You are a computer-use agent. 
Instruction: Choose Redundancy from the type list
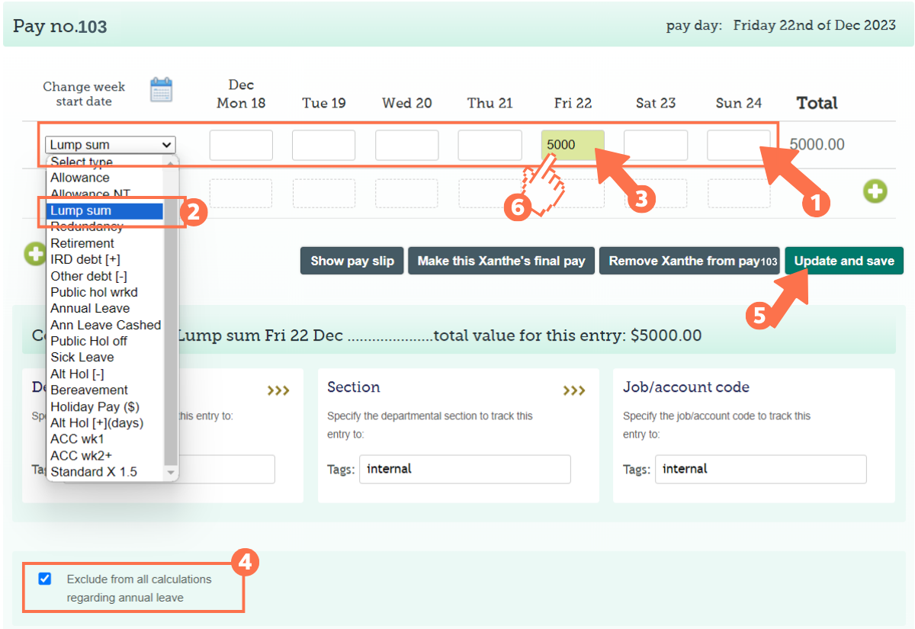coord(86,227)
